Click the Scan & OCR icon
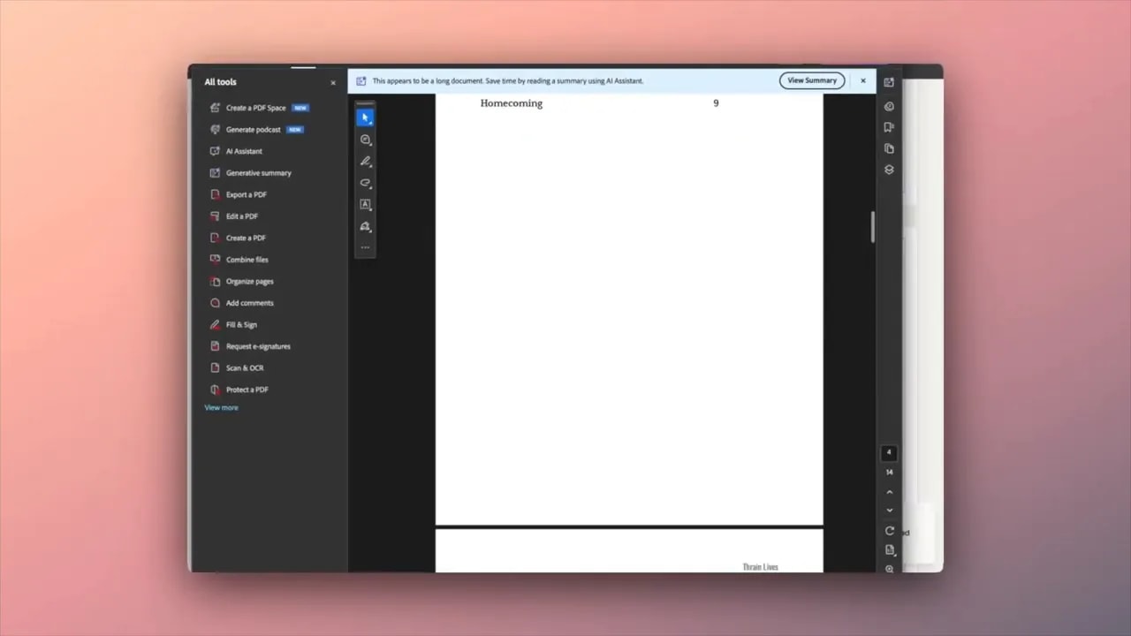This screenshot has width=1131, height=636. click(215, 367)
